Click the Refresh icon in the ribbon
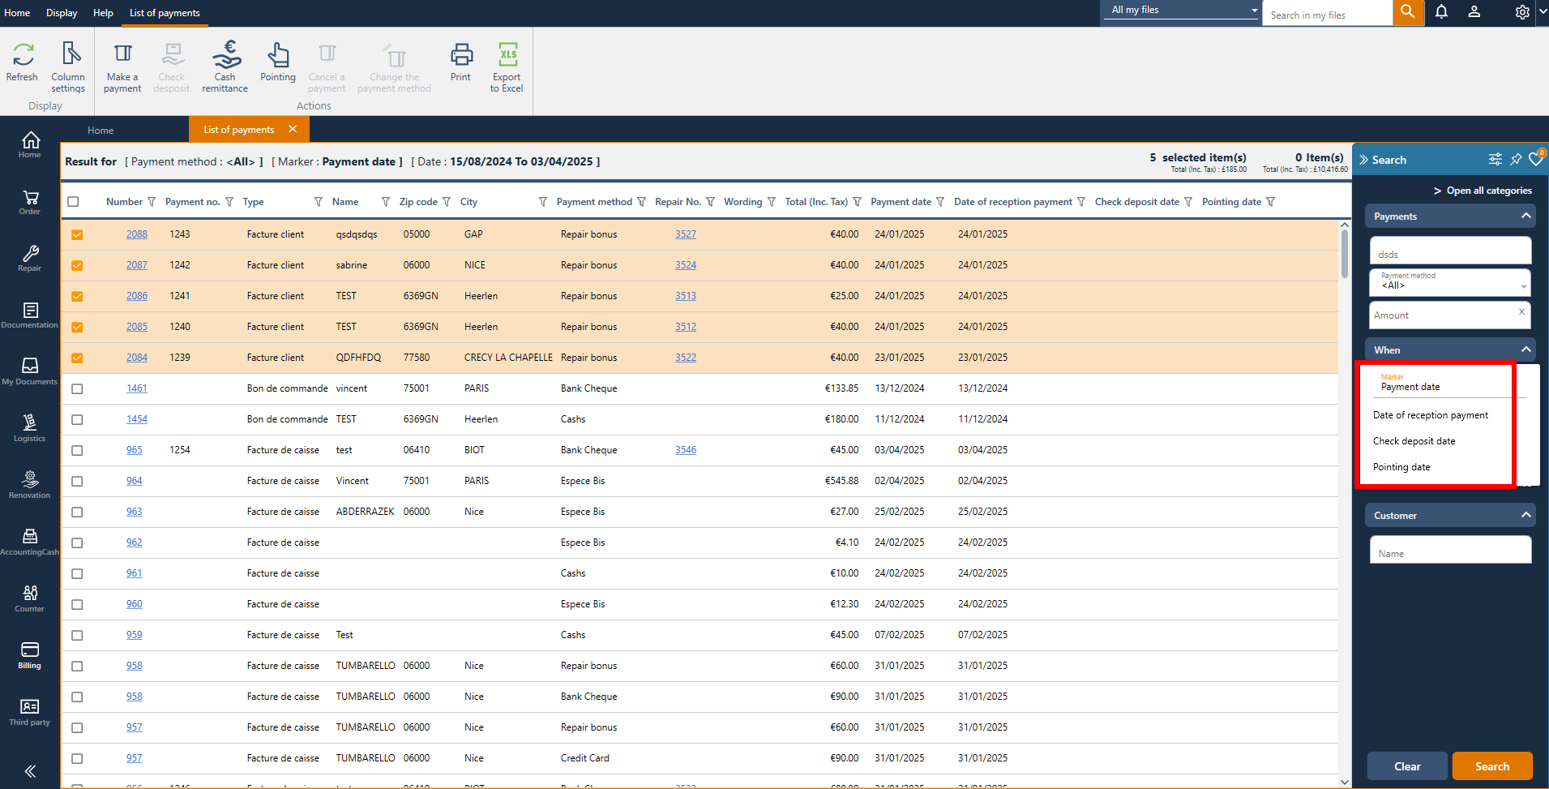The width and height of the screenshot is (1549, 789). (23, 54)
